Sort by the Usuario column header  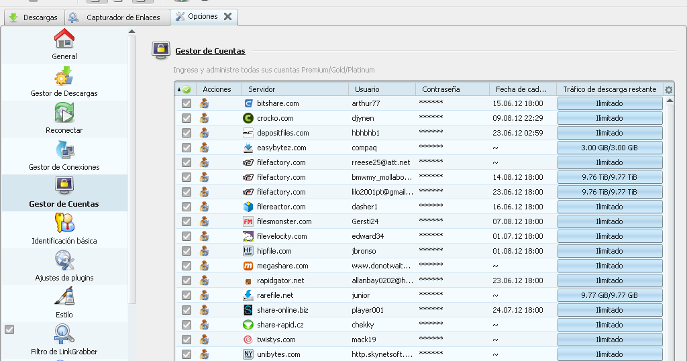pos(382,89)
